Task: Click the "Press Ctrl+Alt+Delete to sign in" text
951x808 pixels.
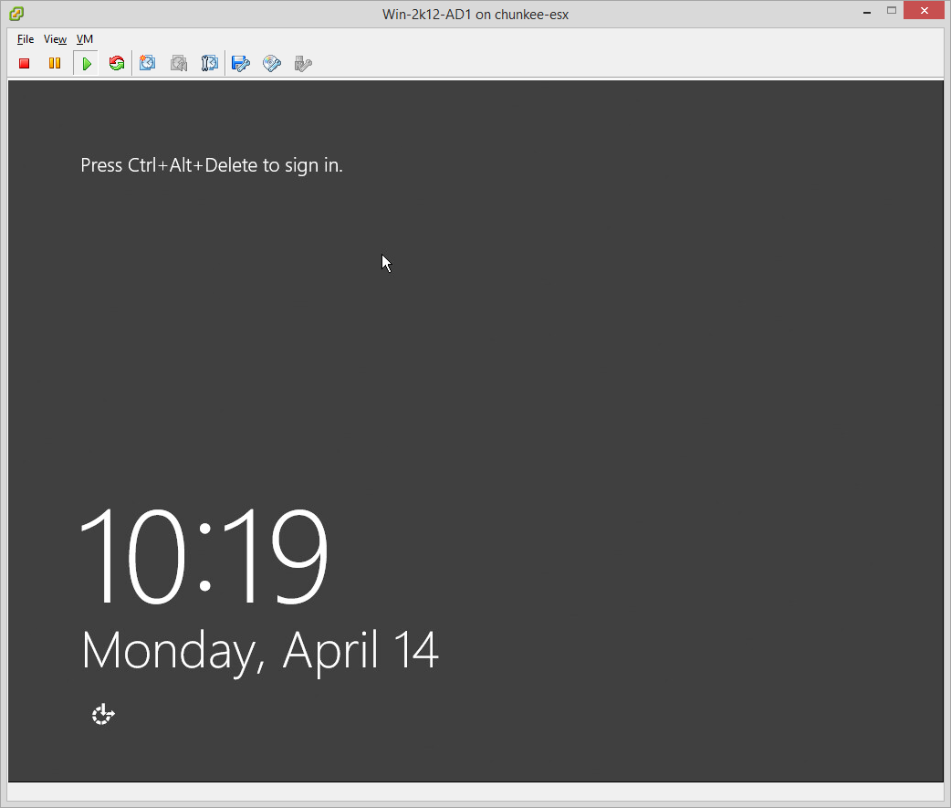Action: point(212,165)
